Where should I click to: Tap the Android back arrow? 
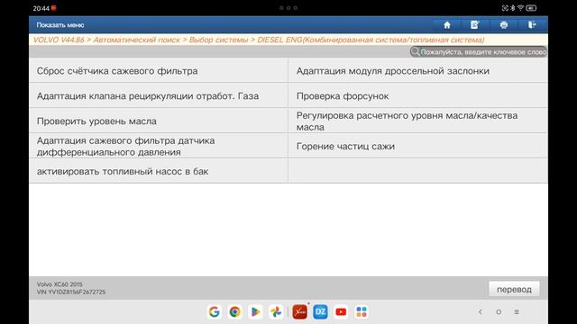pos(481,312)
